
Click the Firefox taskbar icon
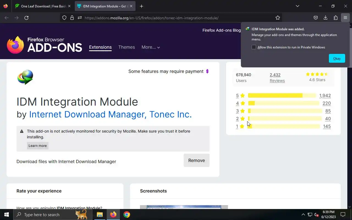point(113,215)
